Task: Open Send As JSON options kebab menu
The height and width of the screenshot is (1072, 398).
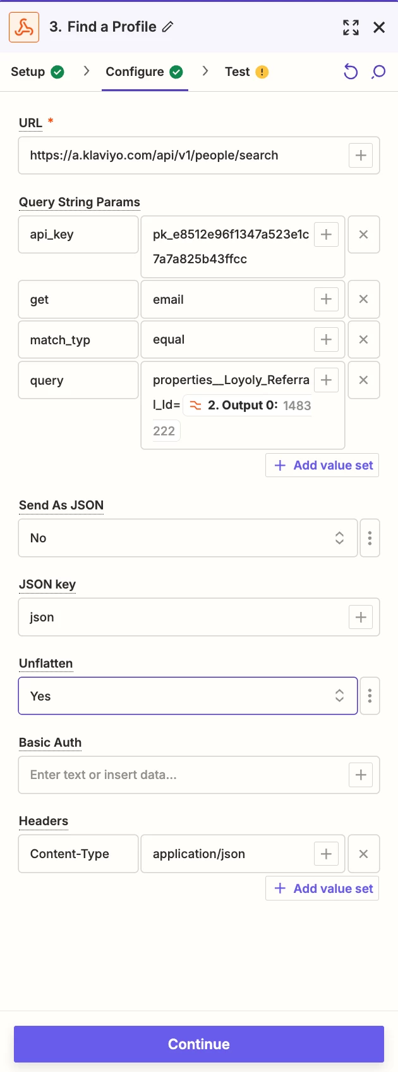Action: click(370, 538)
